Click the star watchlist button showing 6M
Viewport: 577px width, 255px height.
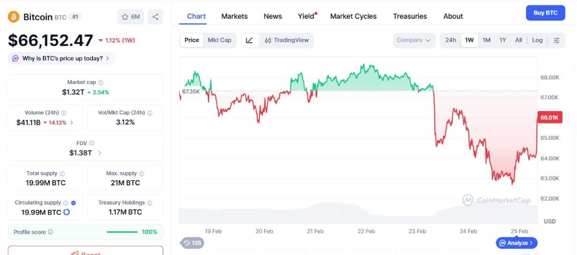coord(130,17)
